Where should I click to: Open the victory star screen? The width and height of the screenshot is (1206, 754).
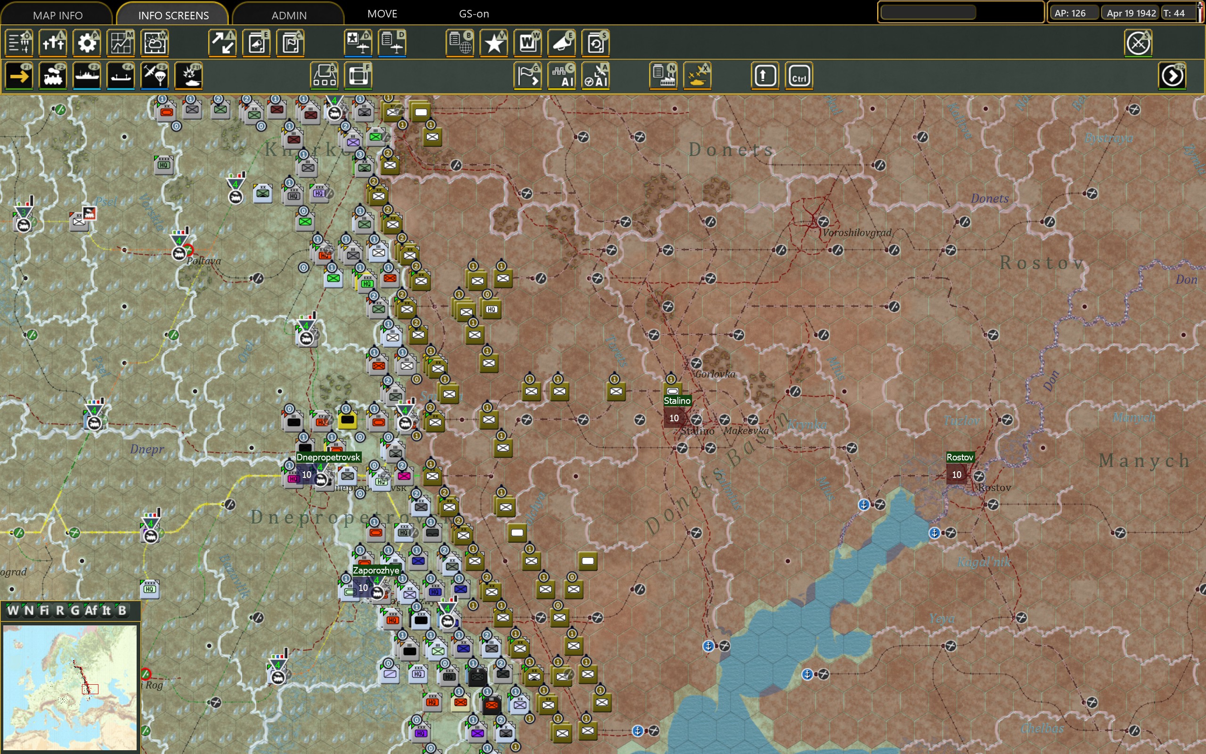494,43
